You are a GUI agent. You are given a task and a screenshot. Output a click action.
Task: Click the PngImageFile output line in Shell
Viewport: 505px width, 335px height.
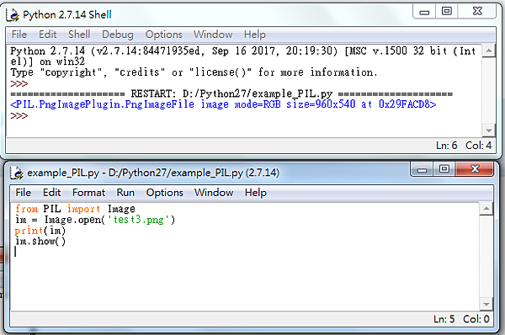[x=223, y=104]
